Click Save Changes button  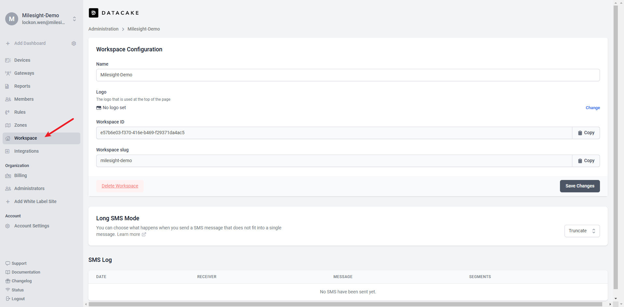580,186
